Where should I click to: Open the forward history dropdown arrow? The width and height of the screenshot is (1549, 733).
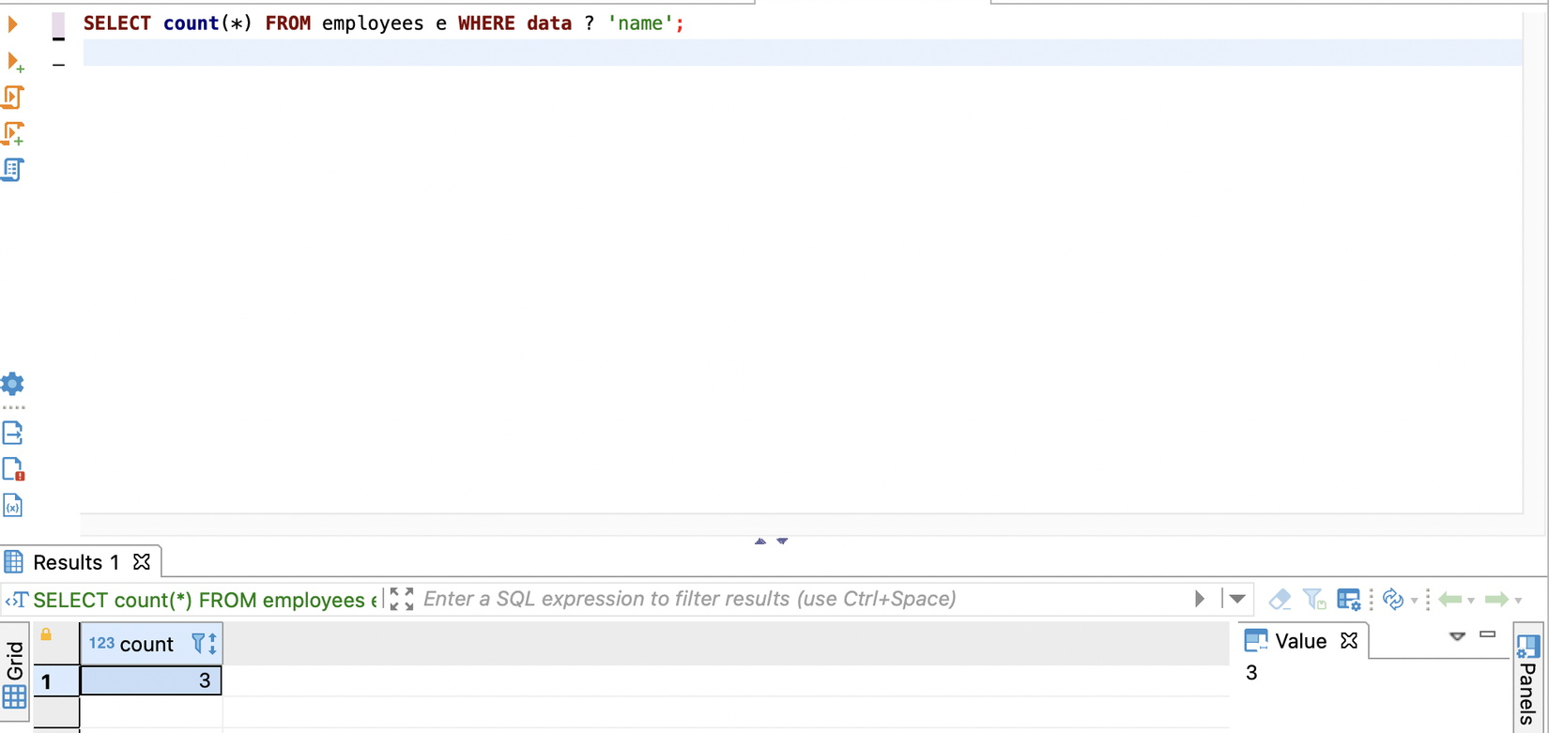click(x=1518, y=600)
